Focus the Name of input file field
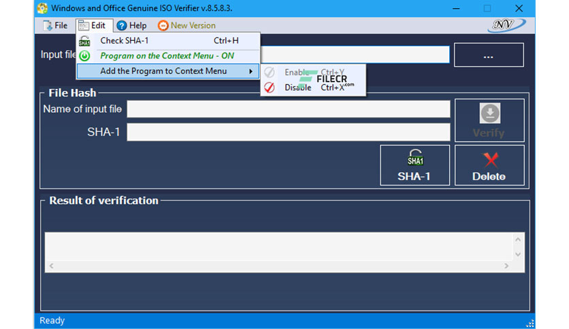This screenshot has height=329, width=569. [x=289, y=109]
